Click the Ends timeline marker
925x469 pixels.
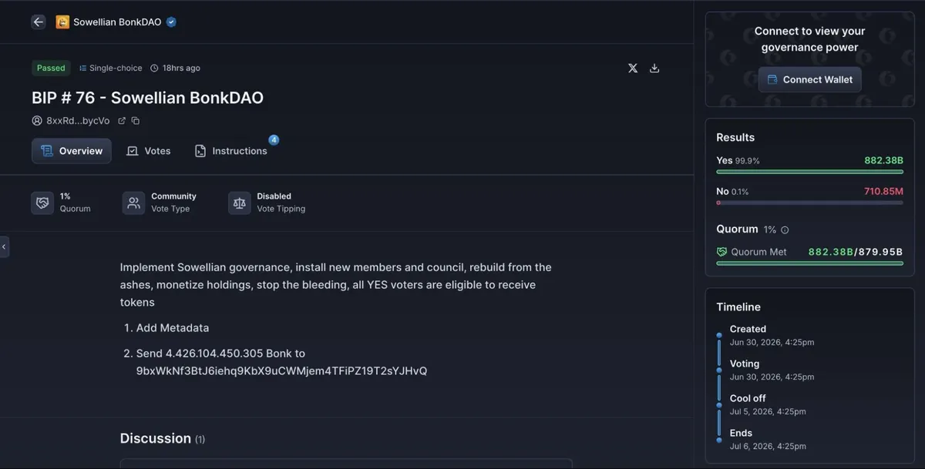click(719, 440)
